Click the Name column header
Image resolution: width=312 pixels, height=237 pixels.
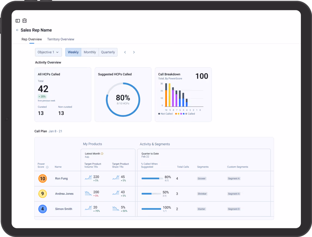click(58, 167)
